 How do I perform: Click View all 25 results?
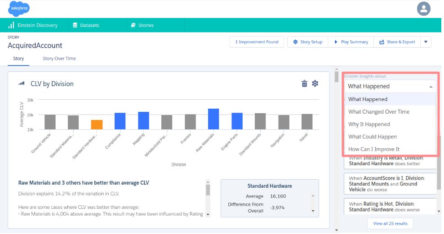pos(390,223)
